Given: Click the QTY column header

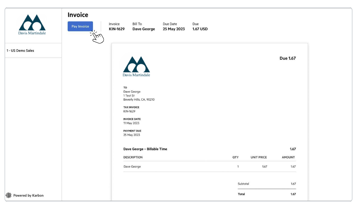Looking at the screenshot, I should coord(235,157).
